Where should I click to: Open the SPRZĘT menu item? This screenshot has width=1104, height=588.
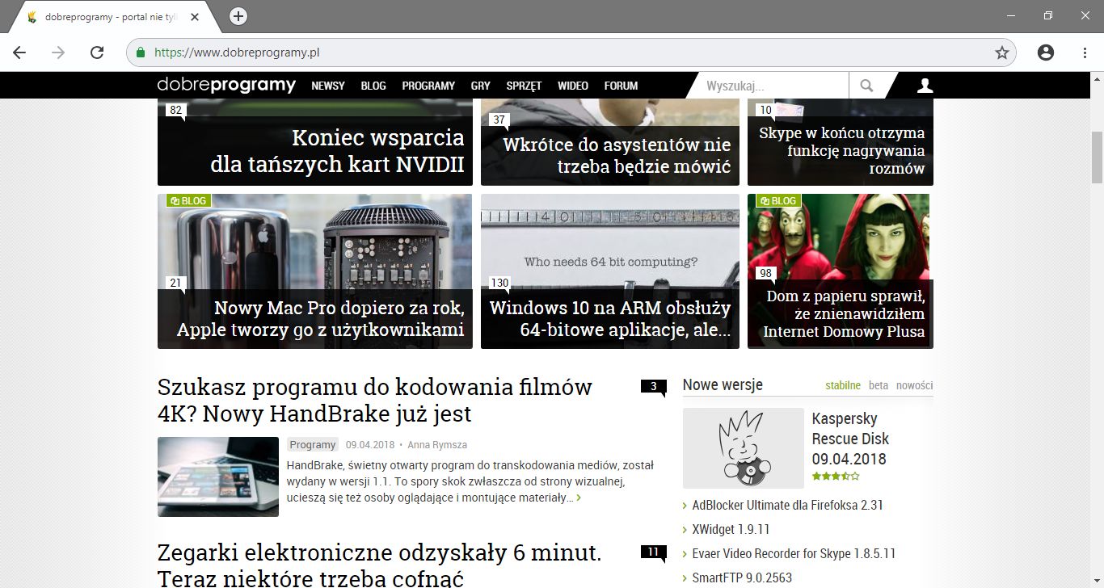(524, 86)
